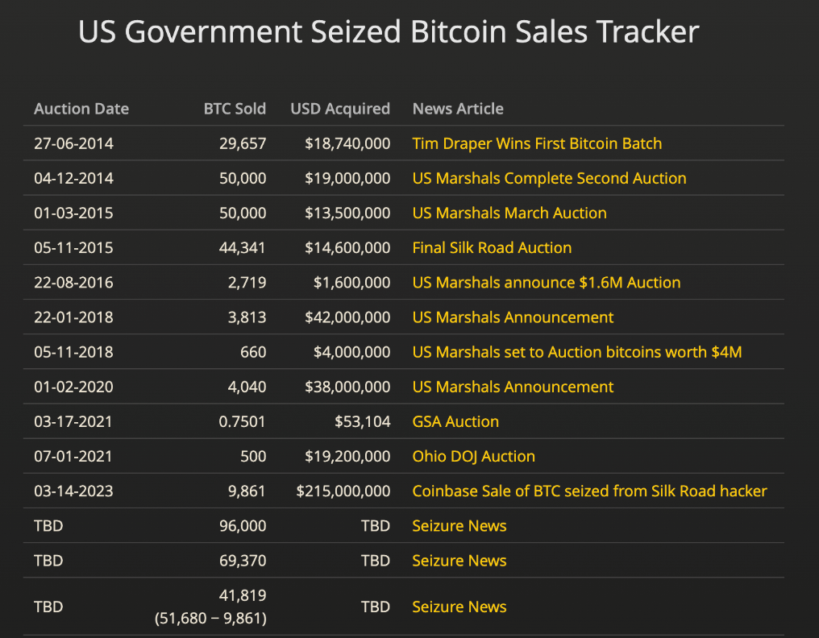Open Seizure News for 96,000 BTC row
The image size is (819, 638).
459,525
